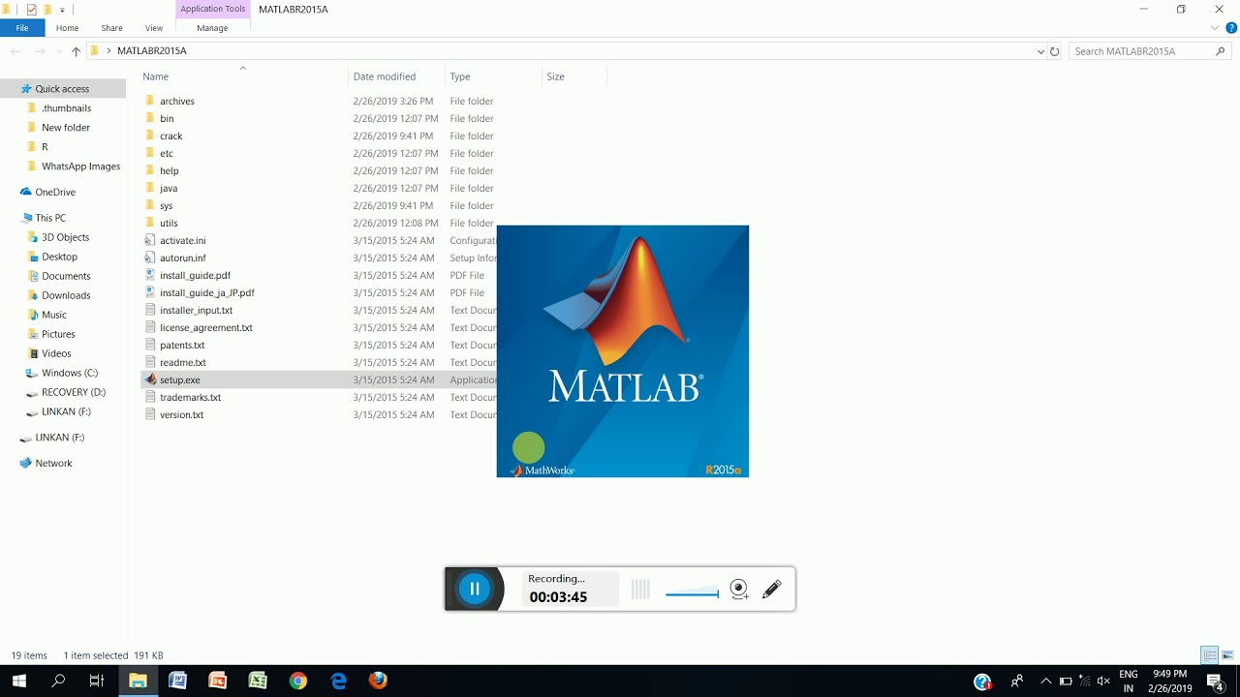Screen dimensions: 1240x697
Task: Open the View ribbon tab
Action: [154, 28]
